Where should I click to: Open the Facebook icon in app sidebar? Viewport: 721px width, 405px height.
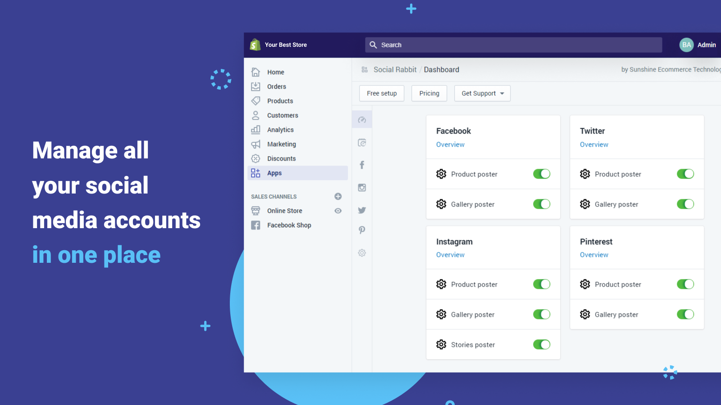tap(362, 165)
